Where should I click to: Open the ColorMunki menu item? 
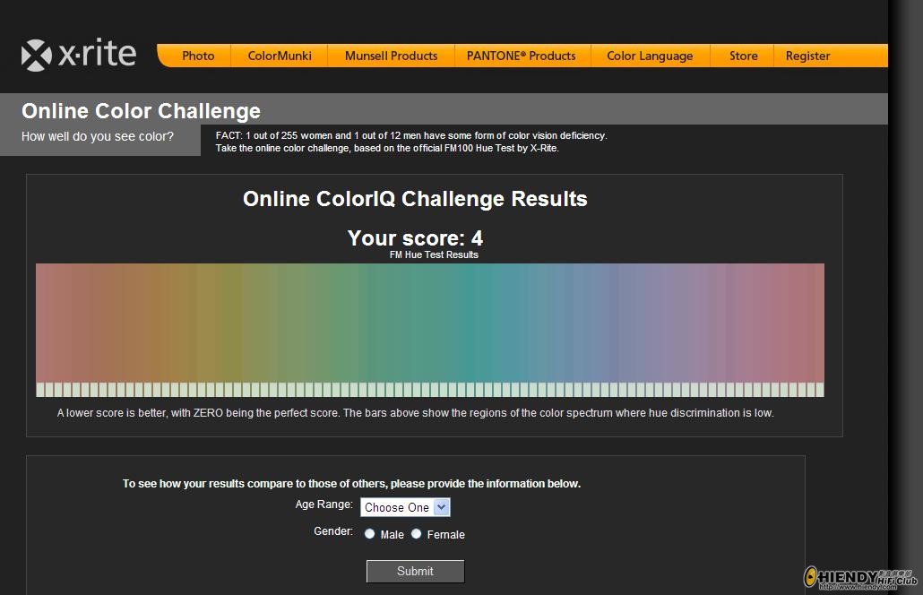(x=280, y=56)
